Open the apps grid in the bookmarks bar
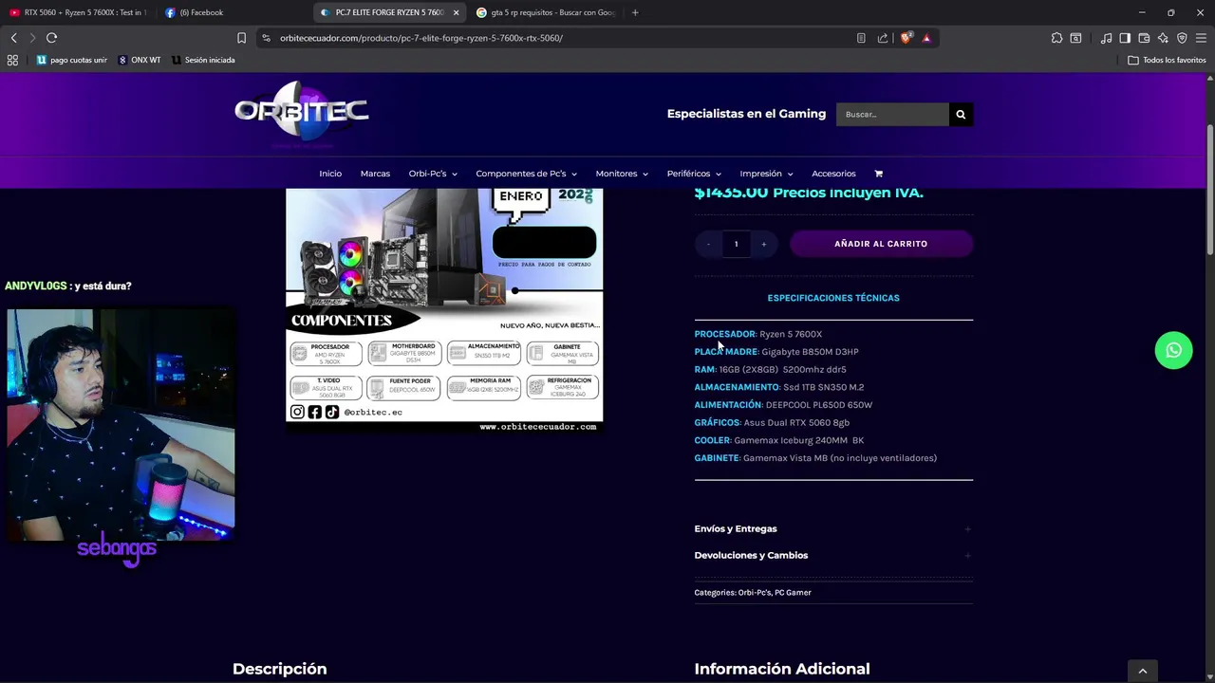The width and height of the screenshot is (1215, 683). (12, 60)
